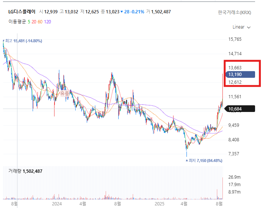
Task: Click the 유증 event marker on chart
Action: [65, 93]
